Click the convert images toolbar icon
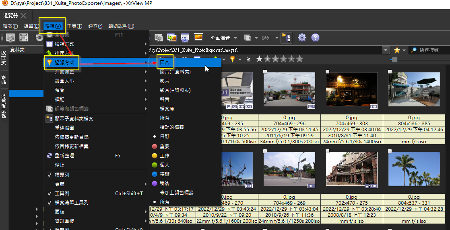450x230 pixels. coord(159,37)
